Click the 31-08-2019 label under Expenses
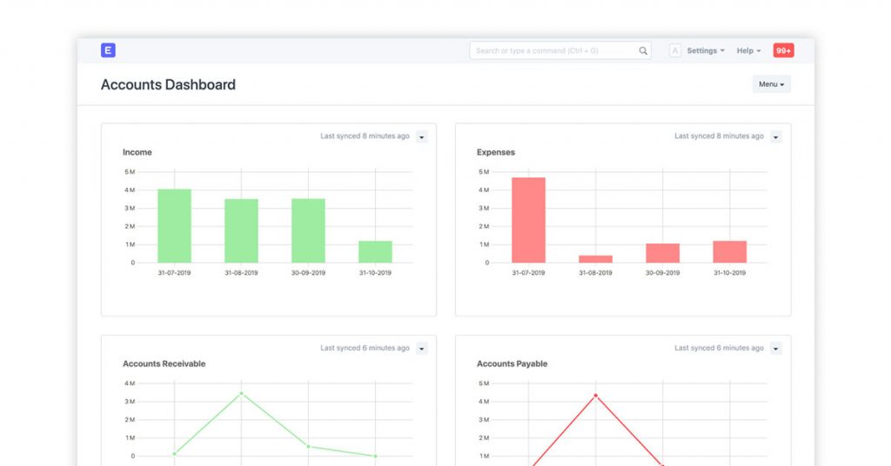 (x=595, y=273)
